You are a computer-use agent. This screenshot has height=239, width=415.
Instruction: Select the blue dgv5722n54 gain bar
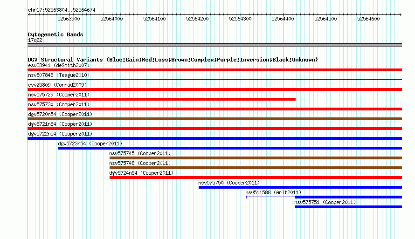click(214, 138)
